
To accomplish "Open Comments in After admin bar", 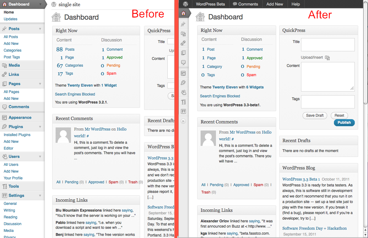I will pyautogui.click(x=245, y=4).
